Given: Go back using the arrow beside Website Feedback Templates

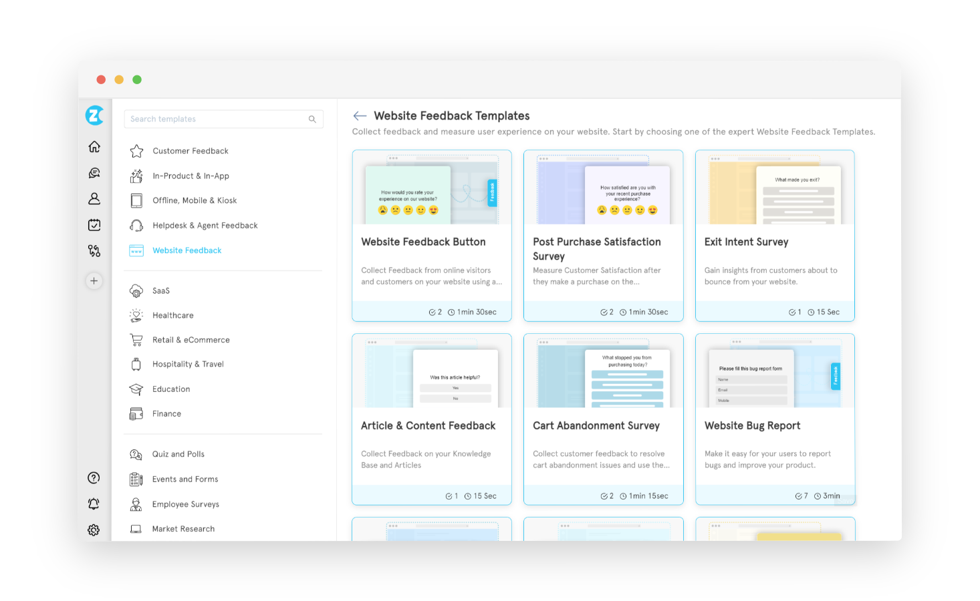Looking at the screenshot, I should point(359,115).
